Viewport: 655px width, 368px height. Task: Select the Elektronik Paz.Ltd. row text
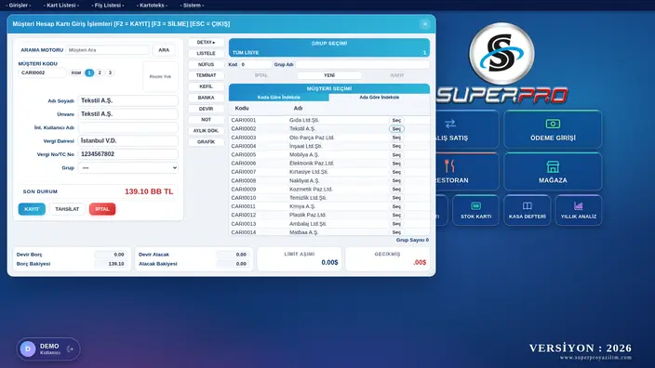[x=312, y=164]
